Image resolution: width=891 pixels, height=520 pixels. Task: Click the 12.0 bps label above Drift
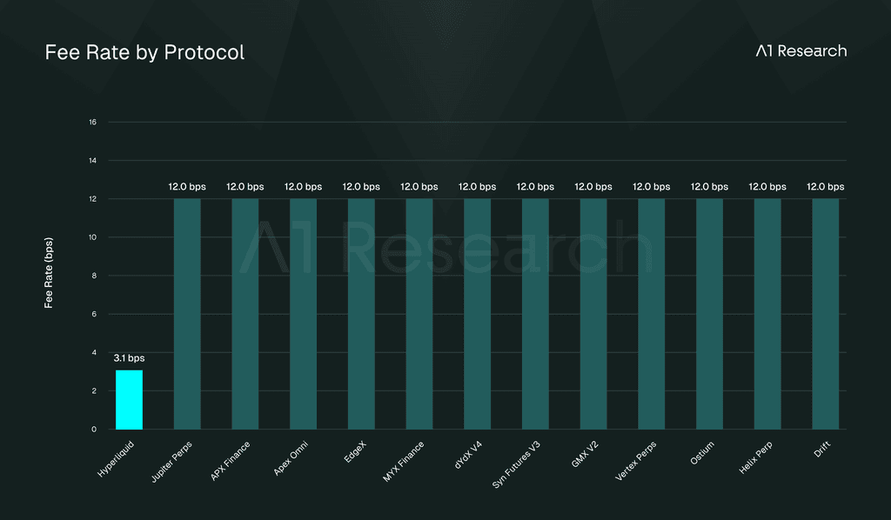point(826,187)
